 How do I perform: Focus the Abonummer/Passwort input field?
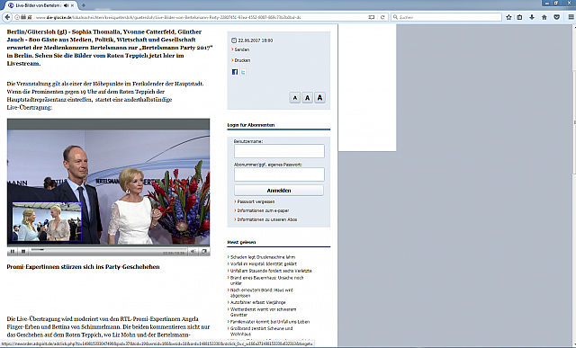279,174
